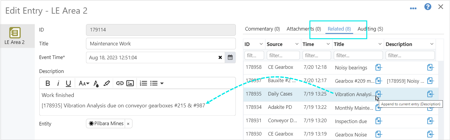Open the Event Time calendar picker
This screenshot has width=450, height=140.
pos(230,58)
